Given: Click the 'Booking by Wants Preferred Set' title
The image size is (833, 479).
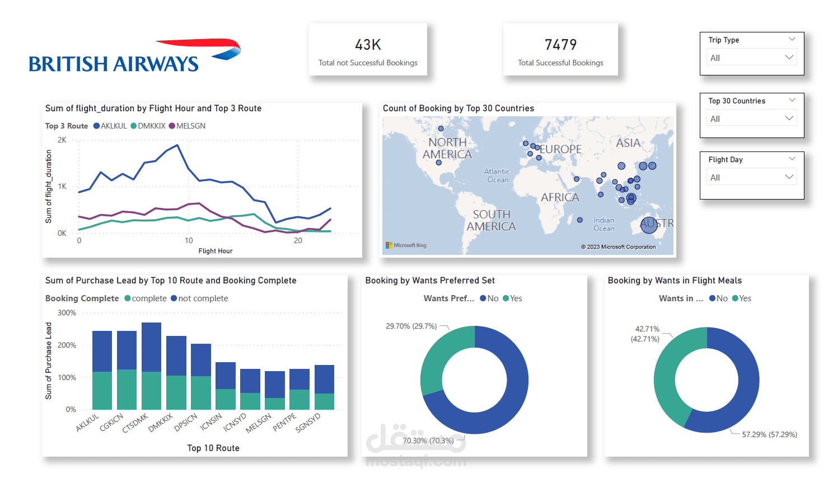Looking at the screenshot, I should (x=430, y=281).
